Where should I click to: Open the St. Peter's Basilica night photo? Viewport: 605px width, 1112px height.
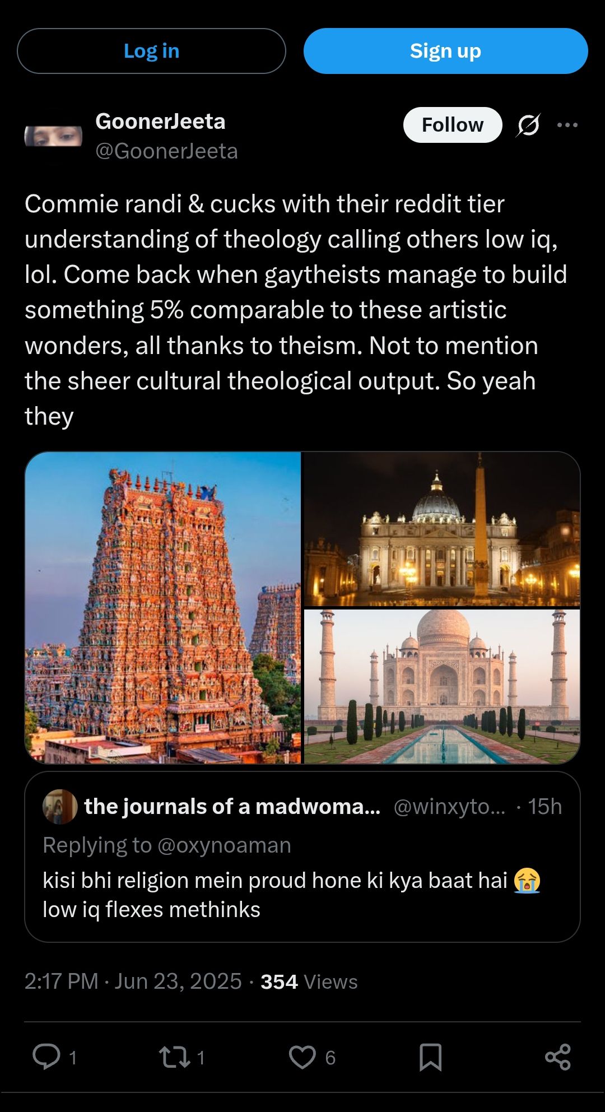(442, 529)
